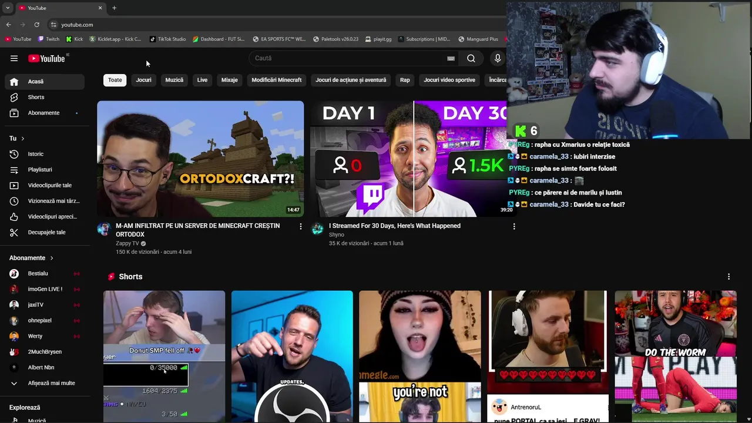The image size is (752, 423).
Task: Open the 2MuchBrysen channel
Action: [45, 352]
